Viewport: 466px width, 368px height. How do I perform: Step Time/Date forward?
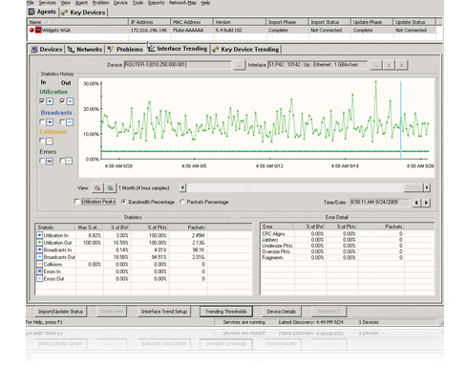click(x=426, y=203)
